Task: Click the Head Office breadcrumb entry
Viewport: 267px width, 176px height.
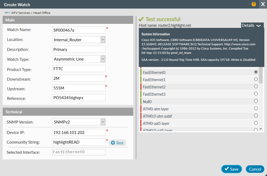Action: pos(42,13)
